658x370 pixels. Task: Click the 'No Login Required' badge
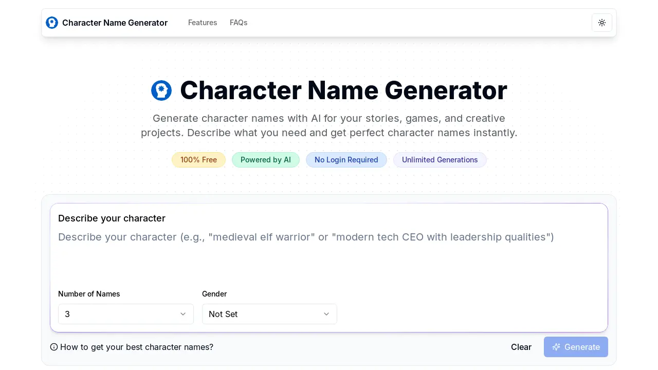(x=346, y=160)
